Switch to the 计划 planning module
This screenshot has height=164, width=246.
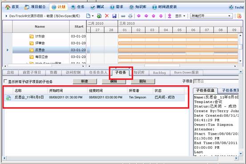58,7
